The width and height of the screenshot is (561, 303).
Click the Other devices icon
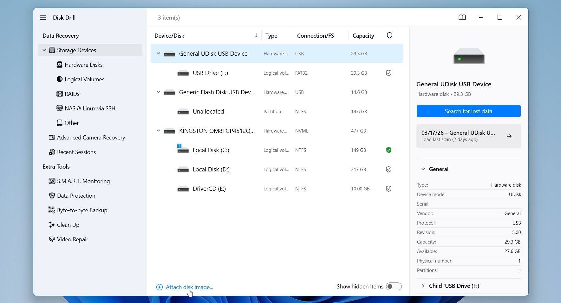tap(60, 123)
